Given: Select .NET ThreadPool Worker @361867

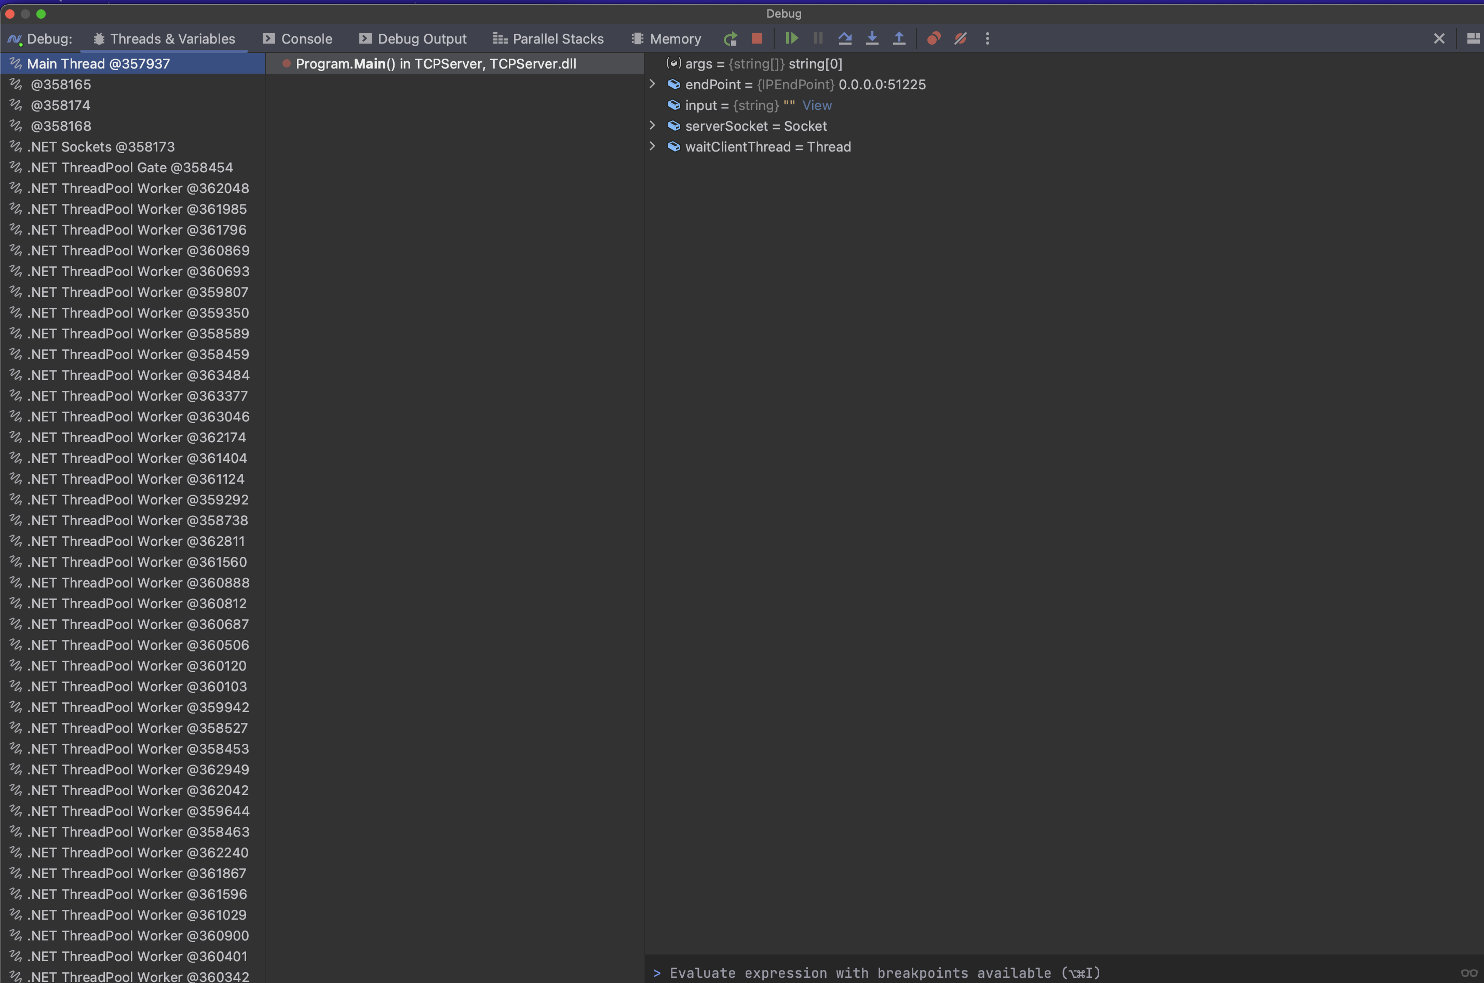Looking at the screenshot, I should [x=132, y=873].
